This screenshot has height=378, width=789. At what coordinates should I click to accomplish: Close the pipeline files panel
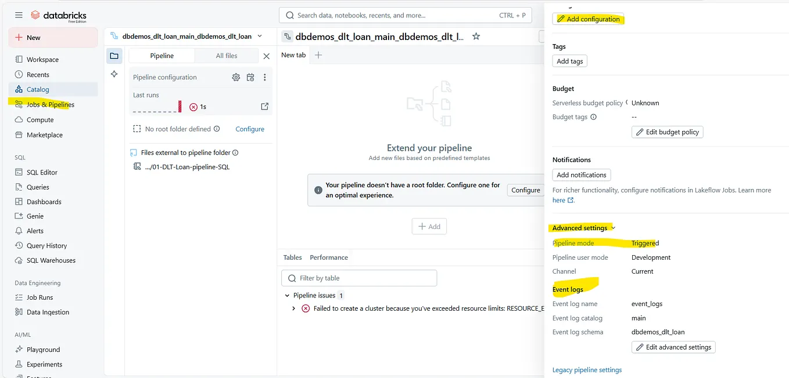[x=266, y=56]
